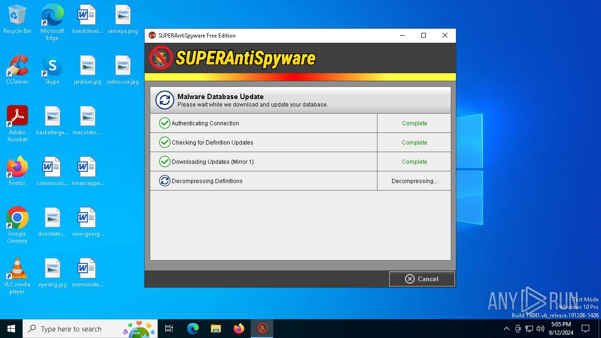Open volume control in system tray
The height and width of the screenshot is (338, 601).
pyautogui.click(x=540, y=329)
